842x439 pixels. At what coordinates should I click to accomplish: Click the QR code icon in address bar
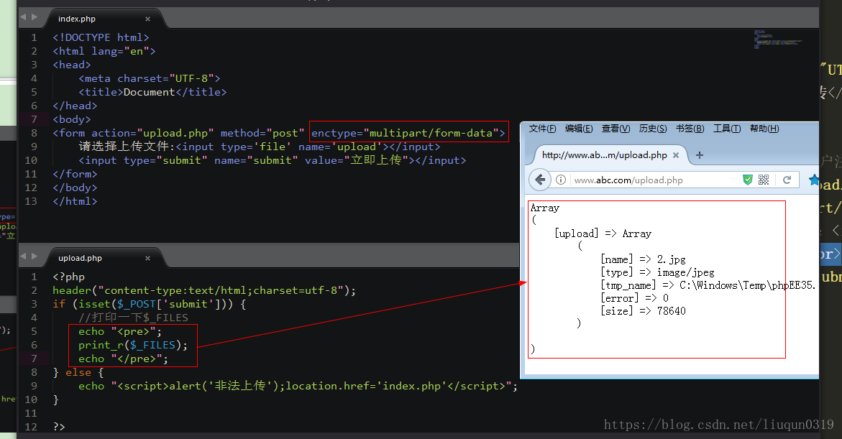tap(764, 180)
